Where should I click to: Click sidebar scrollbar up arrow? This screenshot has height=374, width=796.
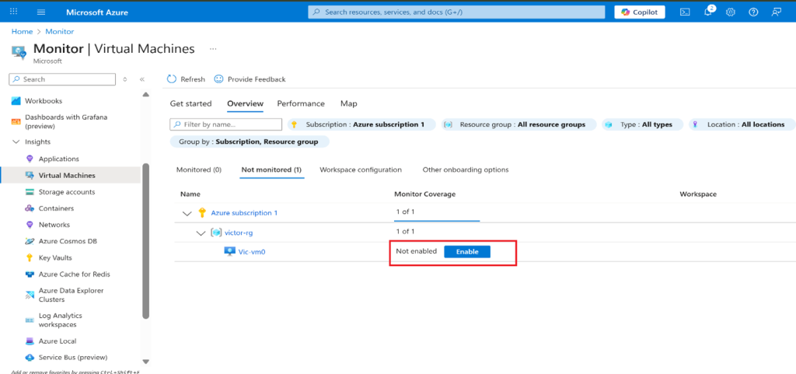click(x=146, y=94)
